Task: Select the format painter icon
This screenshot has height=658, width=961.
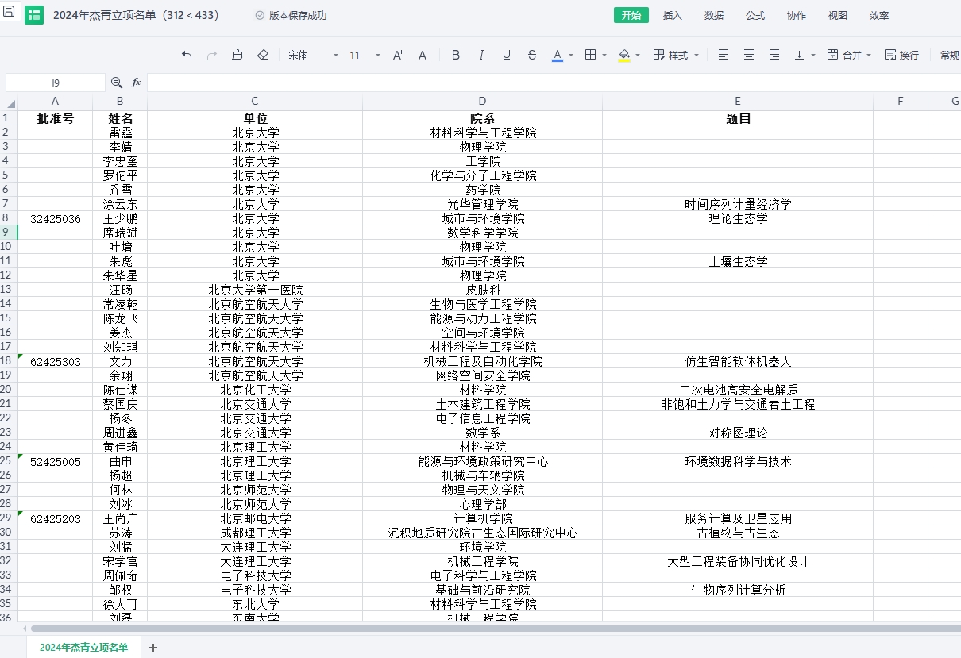Action: pos(237,55)
